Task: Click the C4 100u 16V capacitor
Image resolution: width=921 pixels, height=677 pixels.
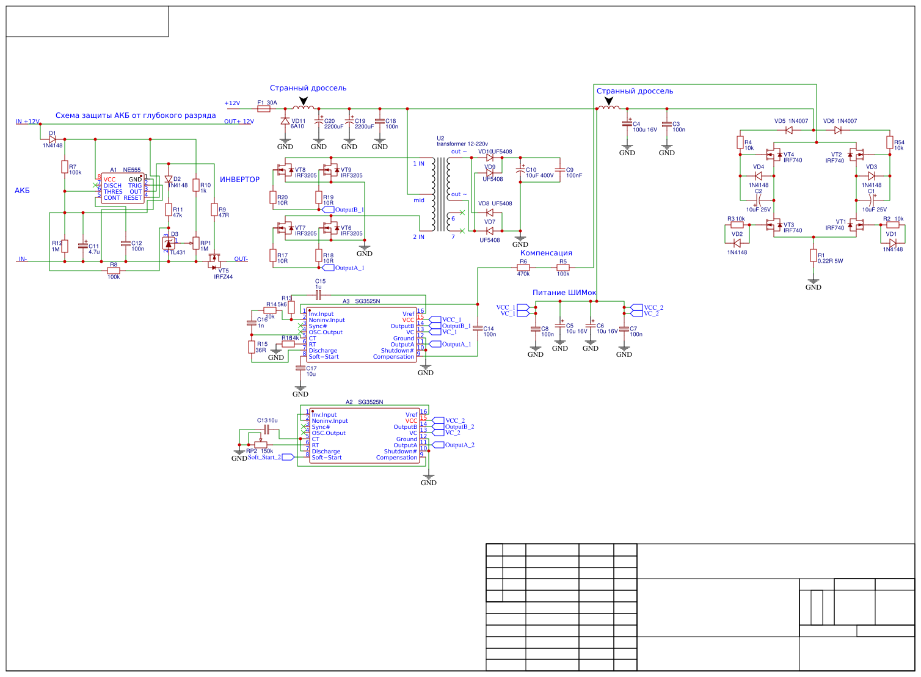Action: click(627, 123)
